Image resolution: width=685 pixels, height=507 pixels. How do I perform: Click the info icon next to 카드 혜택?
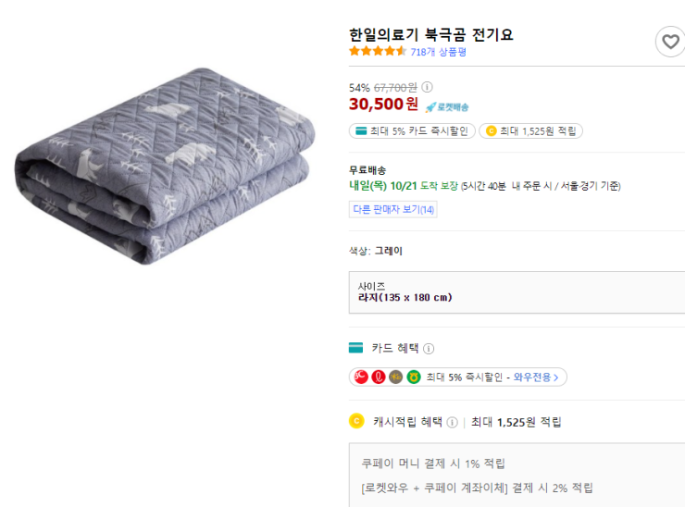[429, 349]
